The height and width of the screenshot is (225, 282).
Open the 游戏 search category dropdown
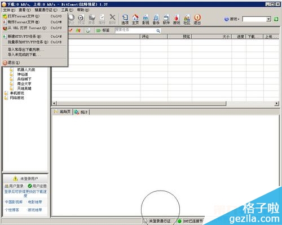232,19
